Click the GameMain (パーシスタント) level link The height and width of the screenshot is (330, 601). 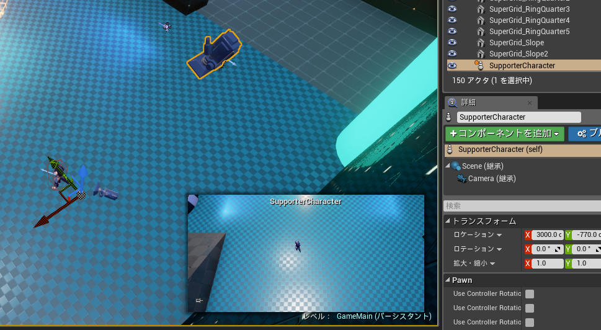[x=384, y=316]
